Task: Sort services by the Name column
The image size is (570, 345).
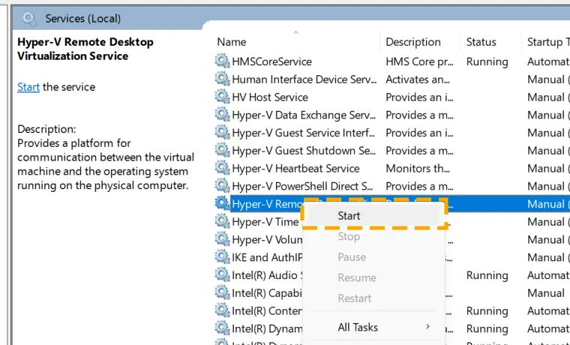Action: 297,42
